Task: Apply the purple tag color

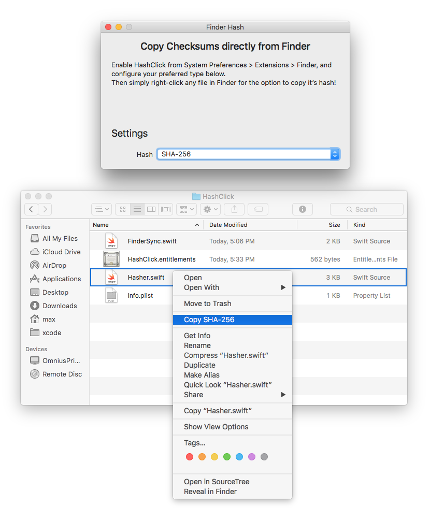Action: [252, 457]
